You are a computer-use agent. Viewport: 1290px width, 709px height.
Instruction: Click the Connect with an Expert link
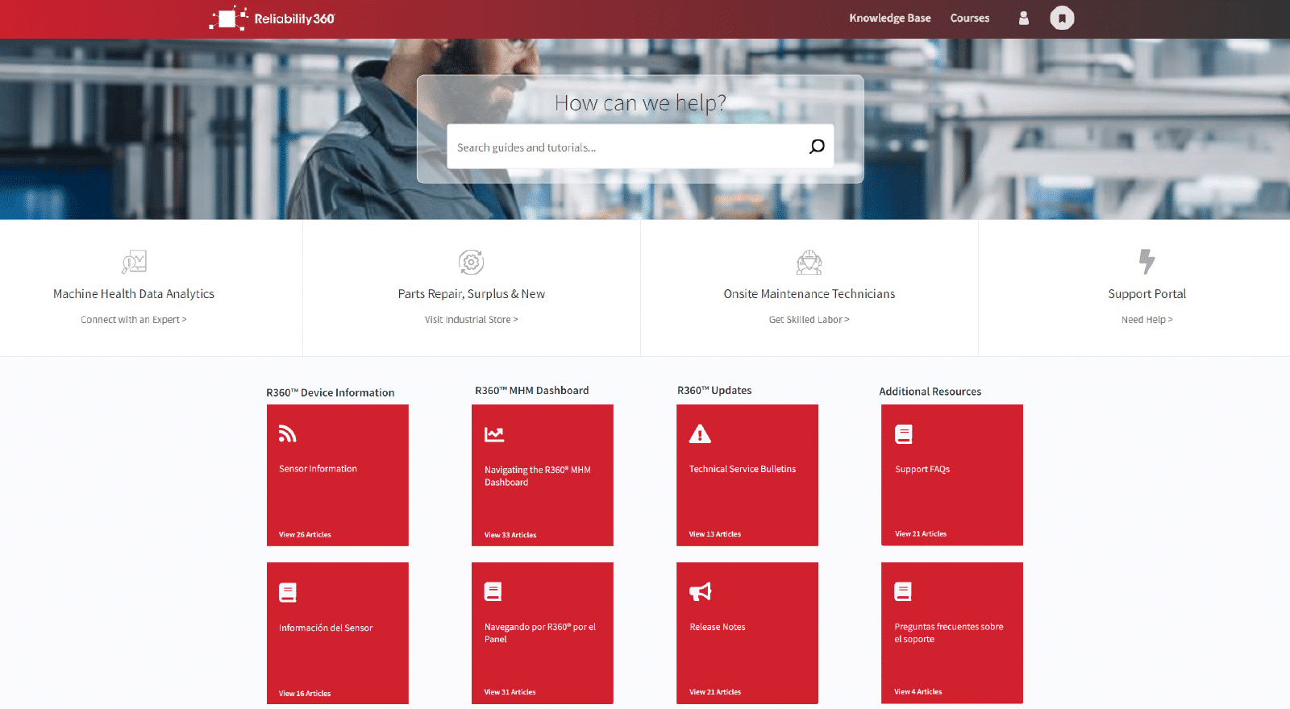(x=134, y=320)
